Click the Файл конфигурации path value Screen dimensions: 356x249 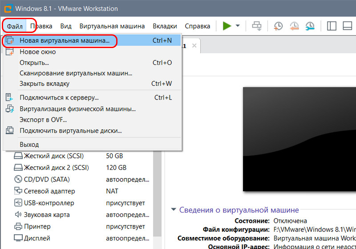point(315,229)
